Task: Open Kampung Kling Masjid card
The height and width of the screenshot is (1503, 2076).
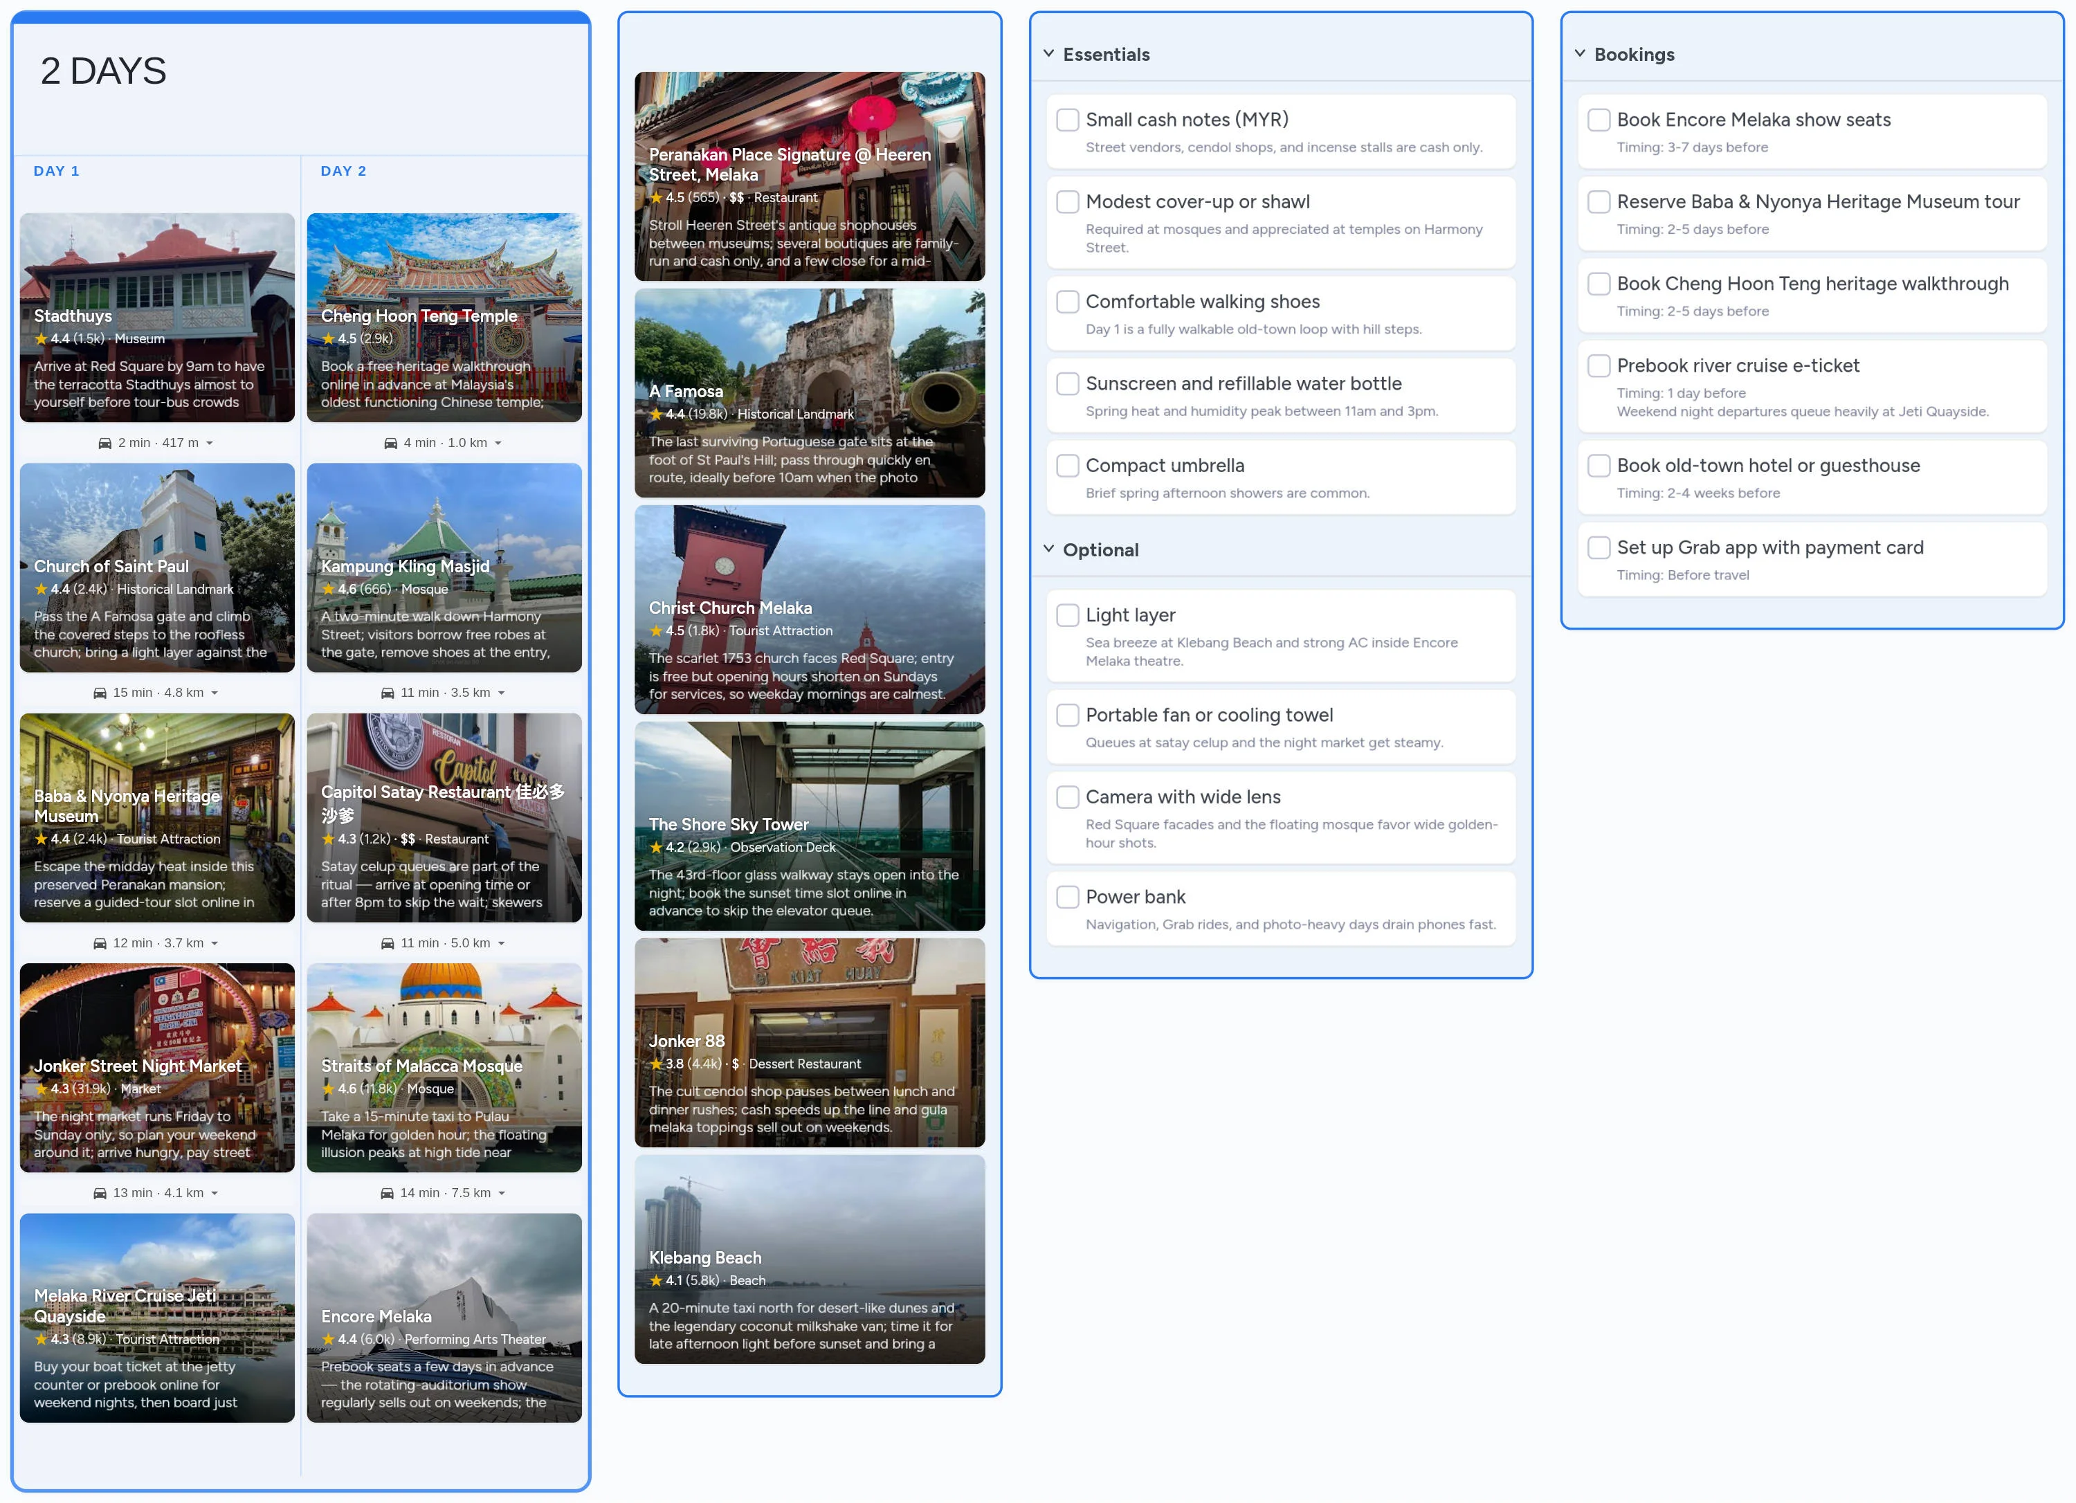Action: [444, 567]
